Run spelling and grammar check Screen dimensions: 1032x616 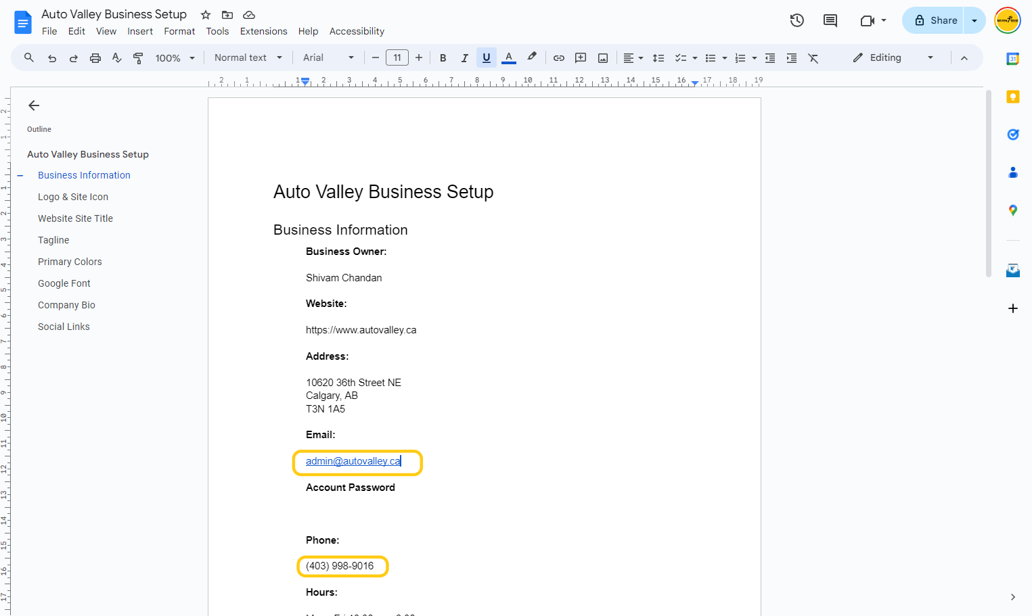pos(117,58)
